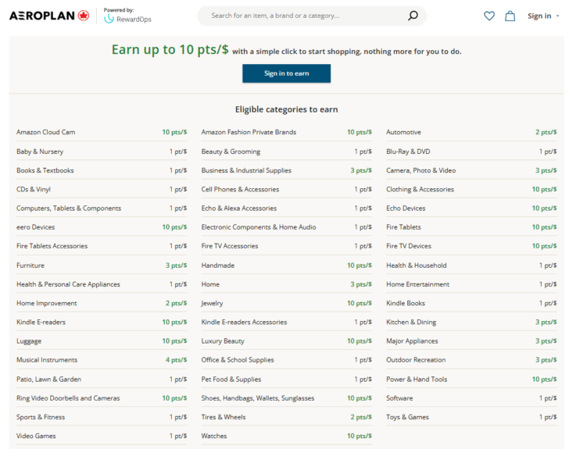The width and height of the screenshot is (576, 449).
Task: Select the Handmade category
Action: (x=218, y=265)
